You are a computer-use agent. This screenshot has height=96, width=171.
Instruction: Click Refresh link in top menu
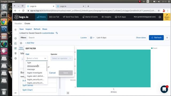pyautogui.click(x=37, y=29)
